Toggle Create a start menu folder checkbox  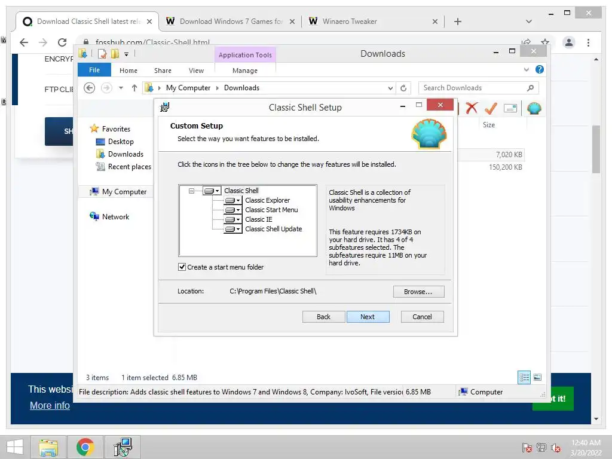click(x=182, y=267)
